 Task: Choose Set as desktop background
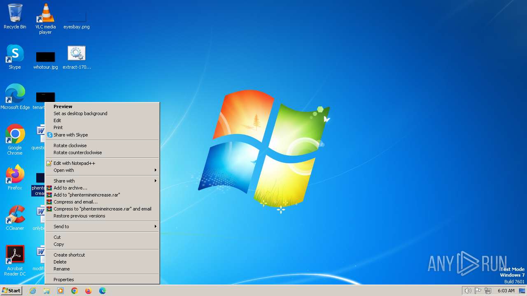[x=102, y=113]
